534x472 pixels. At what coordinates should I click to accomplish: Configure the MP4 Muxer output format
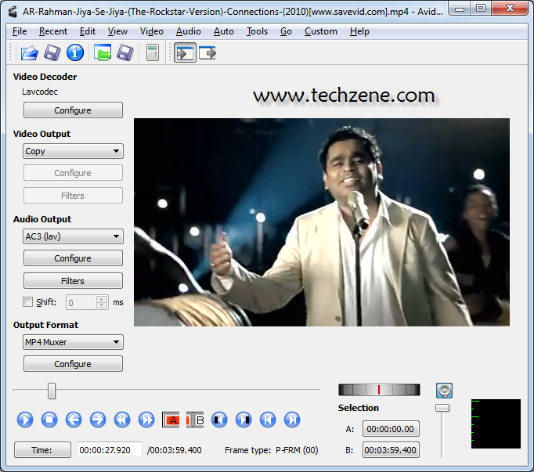[x=73, y=364]
